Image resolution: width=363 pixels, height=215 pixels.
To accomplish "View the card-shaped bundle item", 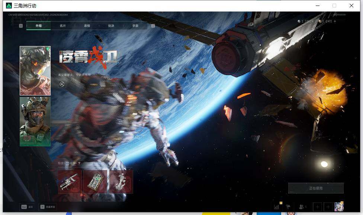I will [95, 182].
